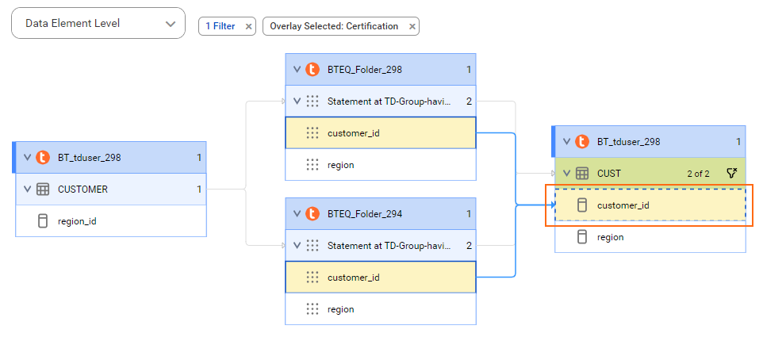Click the region_id column icon

point(43,221)
